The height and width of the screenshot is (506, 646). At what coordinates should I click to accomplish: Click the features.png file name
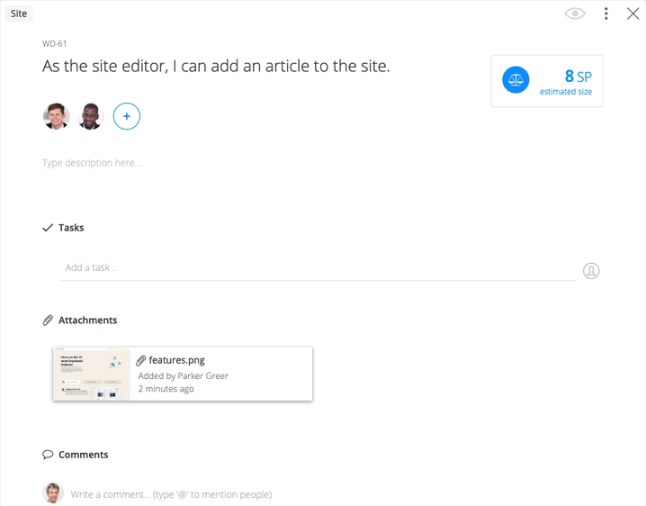point(176,360)
